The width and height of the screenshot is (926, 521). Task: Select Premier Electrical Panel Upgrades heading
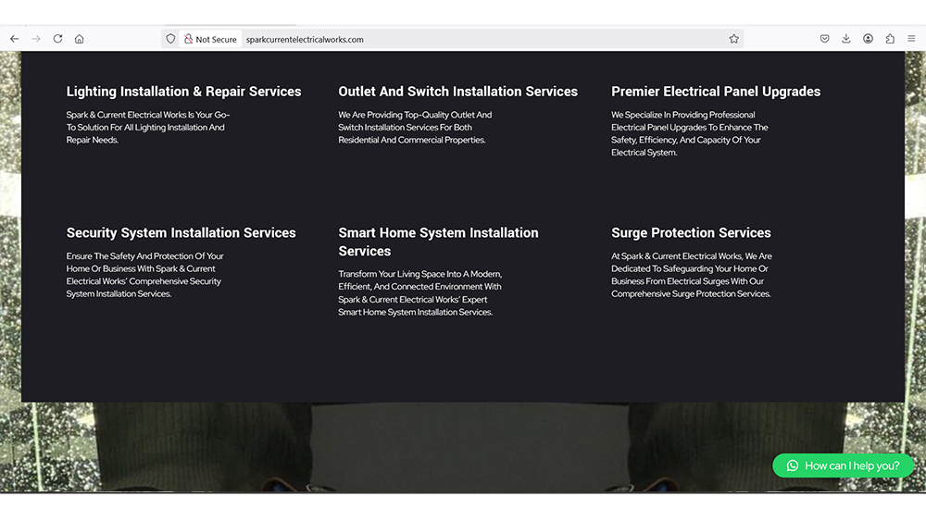click(x=716, y=92)
